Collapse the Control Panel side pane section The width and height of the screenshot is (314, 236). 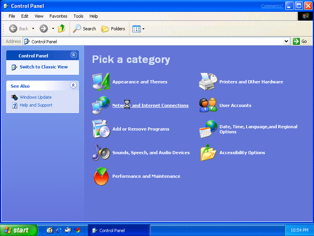click(73, 55)
